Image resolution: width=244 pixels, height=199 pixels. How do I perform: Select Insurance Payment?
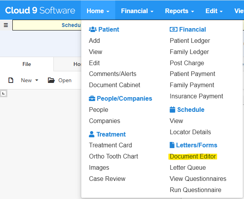[196, 96]
